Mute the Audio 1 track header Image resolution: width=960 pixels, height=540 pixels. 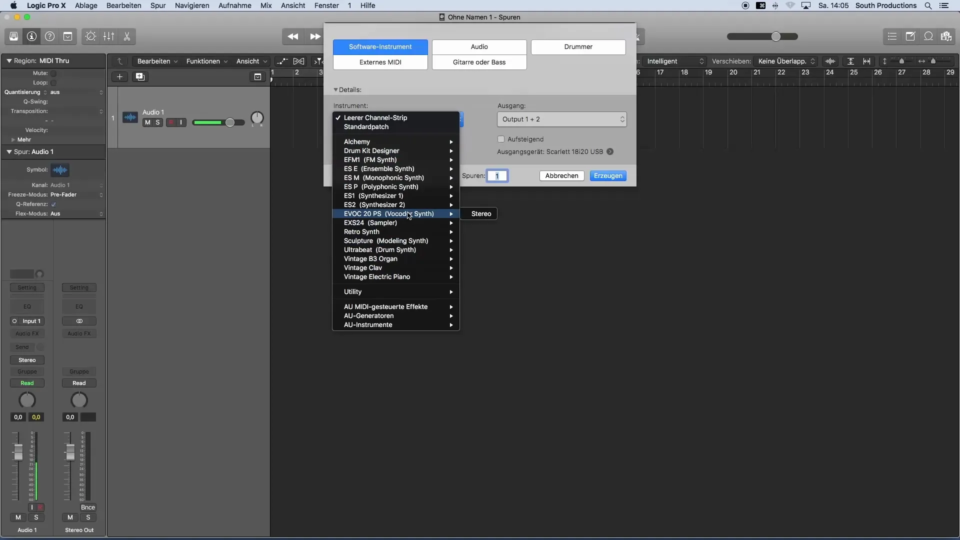pos(147,122)
